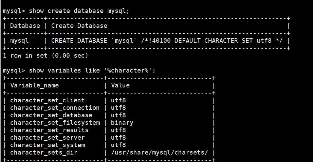Click the character_sets_dir variable name
313x162 pixels.
click(44, 153)
